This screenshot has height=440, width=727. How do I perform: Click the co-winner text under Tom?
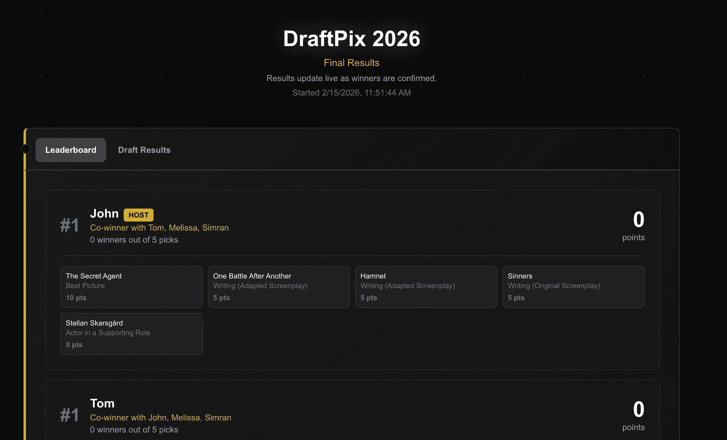[160, 418]
